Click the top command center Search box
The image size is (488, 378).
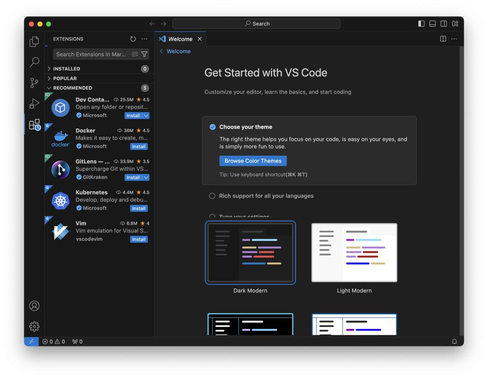pos(257,24)
